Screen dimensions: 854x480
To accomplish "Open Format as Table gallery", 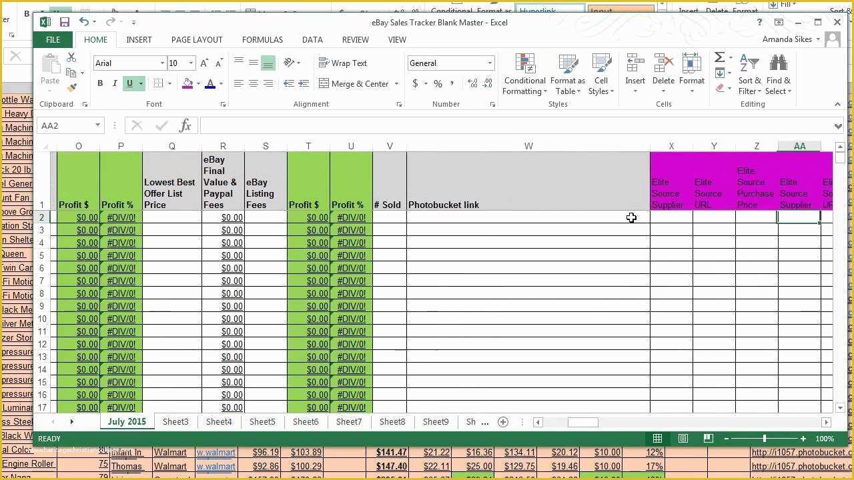I will coord(567,75).
